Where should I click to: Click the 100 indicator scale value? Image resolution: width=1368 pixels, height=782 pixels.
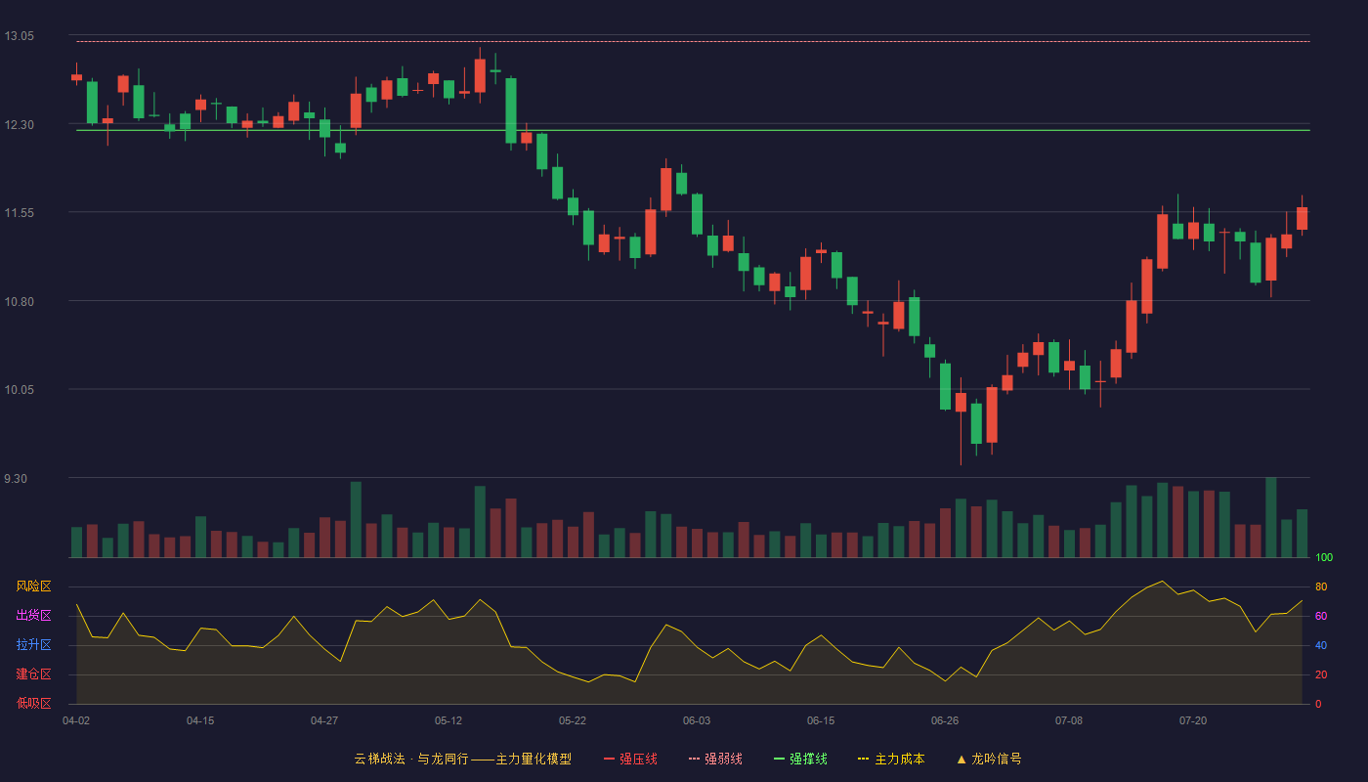[1324, 558]
